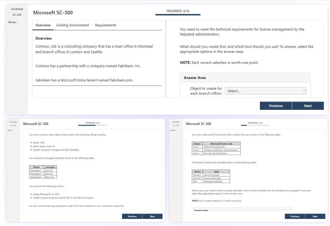The height and width of the screenshot is (226, 330).
Task: Click the Managed3 cell in the identities table
Action: [37, 177]
